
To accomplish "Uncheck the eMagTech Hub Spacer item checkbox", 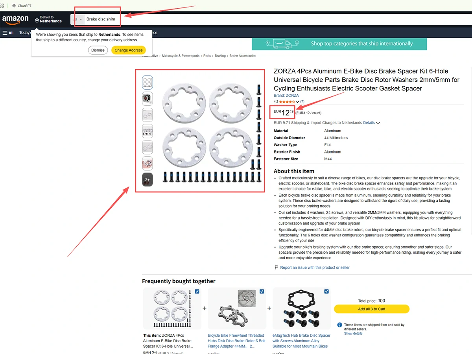I will [326, 291].
